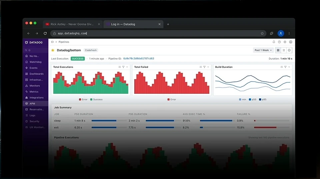Toggle the p95 legend in Build Duration
Screen dimensions: 320x179
(x=263, y=99)
